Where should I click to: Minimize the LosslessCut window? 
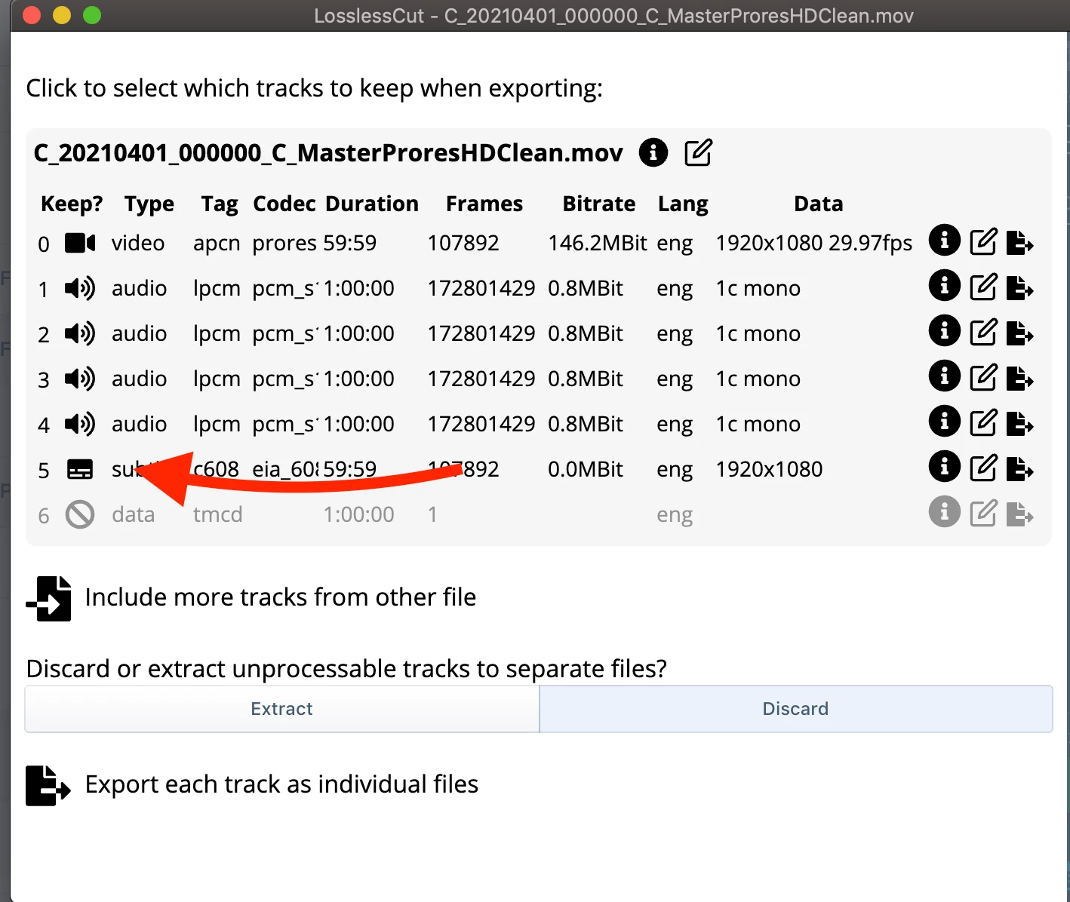click(x=62, y=15)
